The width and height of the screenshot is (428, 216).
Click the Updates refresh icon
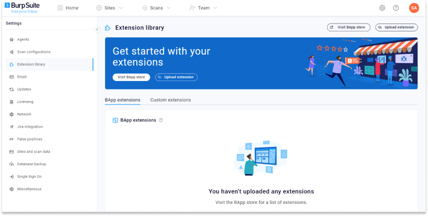[12, 89]
